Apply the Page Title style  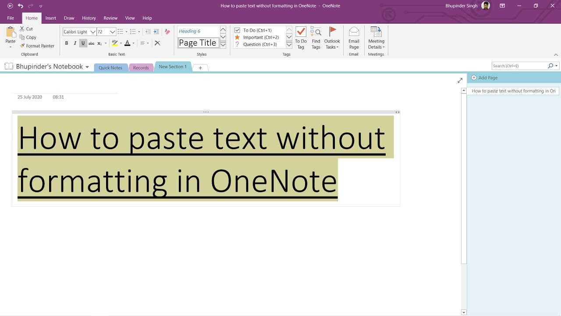(198, 43)
